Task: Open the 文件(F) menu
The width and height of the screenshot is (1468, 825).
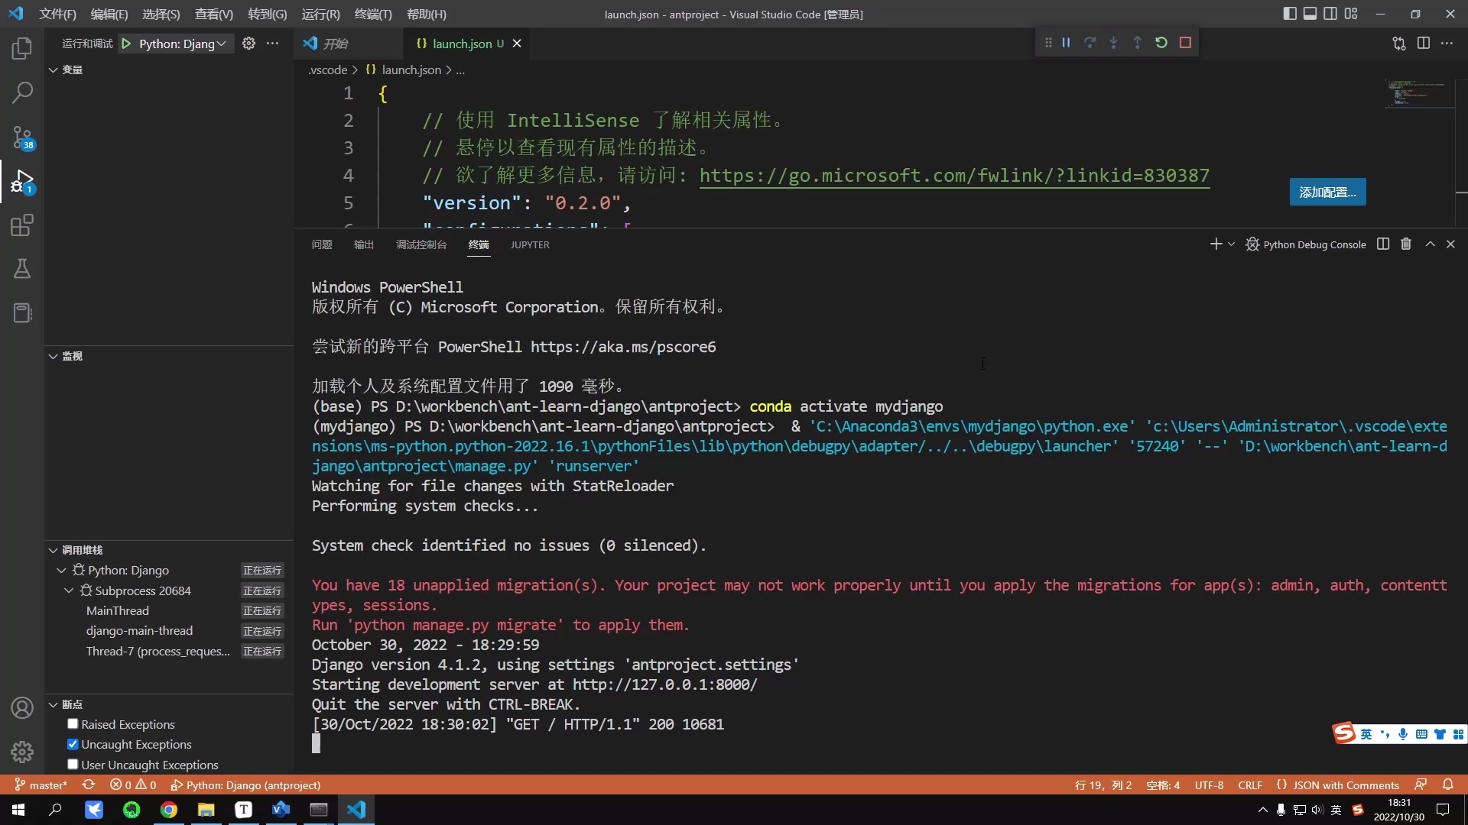Action: pos(57,14)
